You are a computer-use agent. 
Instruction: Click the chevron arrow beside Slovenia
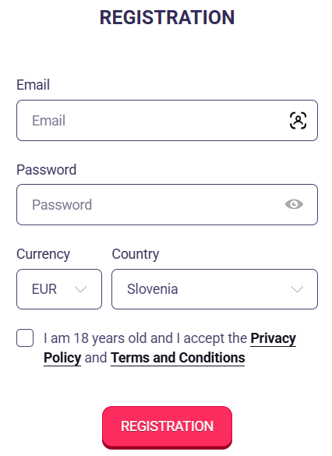coord(297,289)
